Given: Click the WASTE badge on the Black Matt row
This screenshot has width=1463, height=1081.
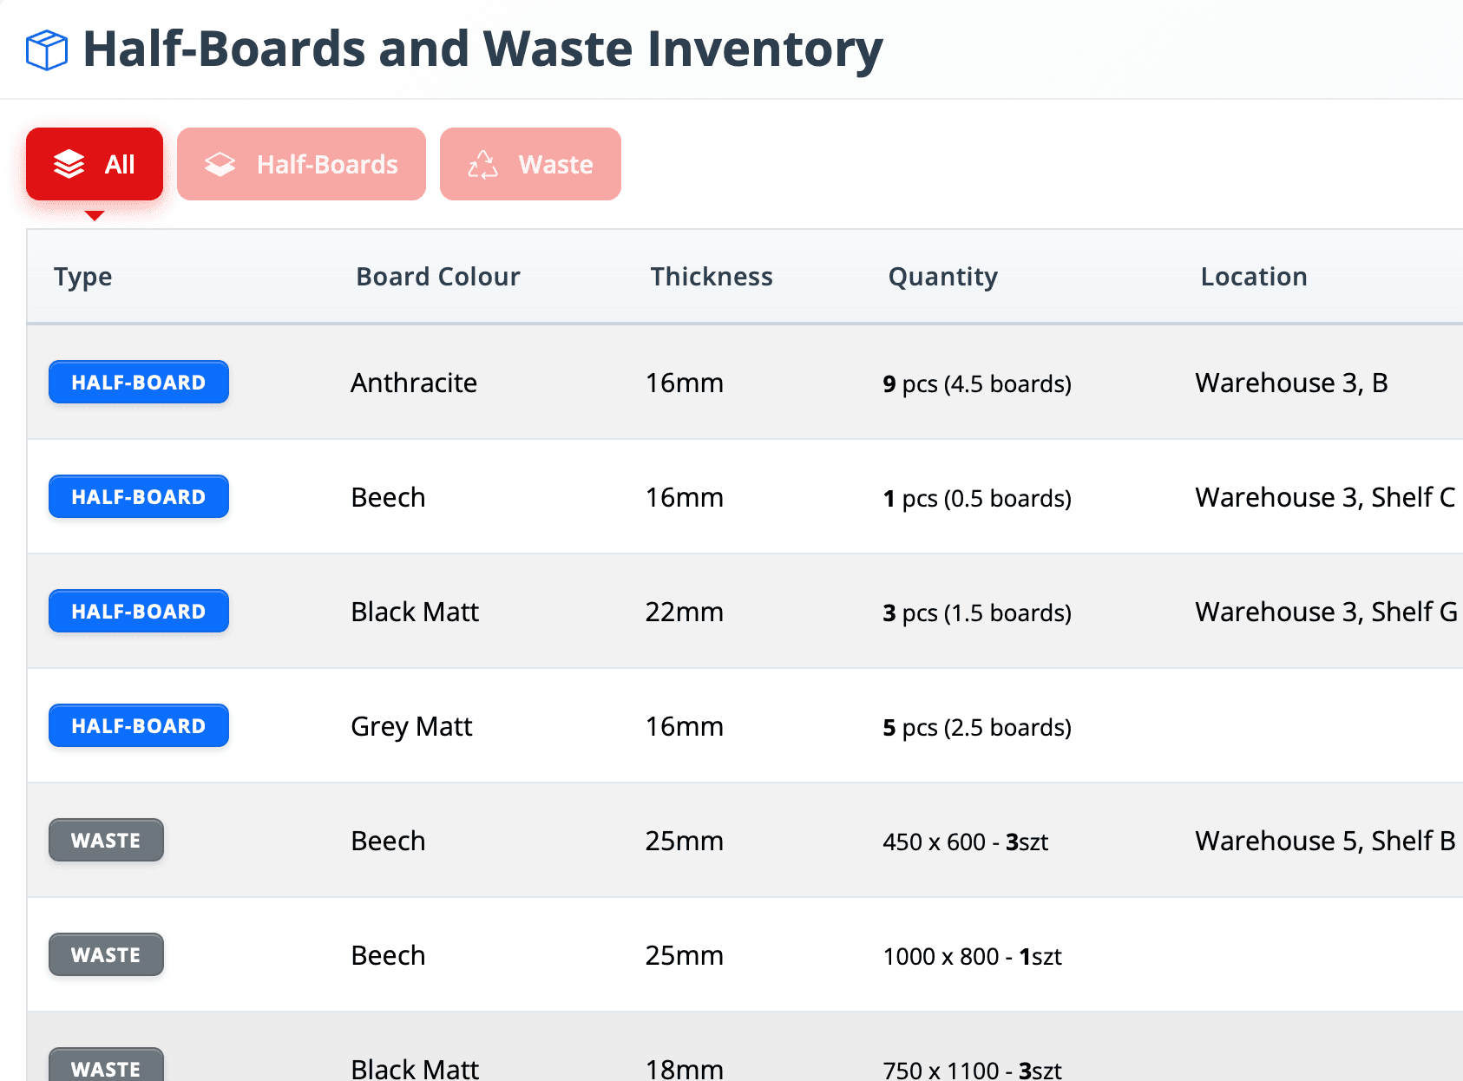Looking at the screenshot, I should [x=106, y=1069].
